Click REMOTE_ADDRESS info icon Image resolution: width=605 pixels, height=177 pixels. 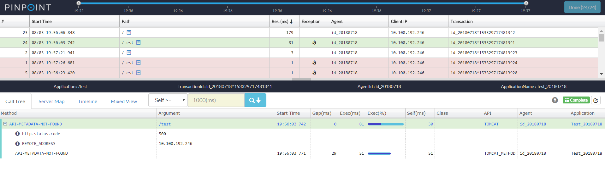coord(17,143)
